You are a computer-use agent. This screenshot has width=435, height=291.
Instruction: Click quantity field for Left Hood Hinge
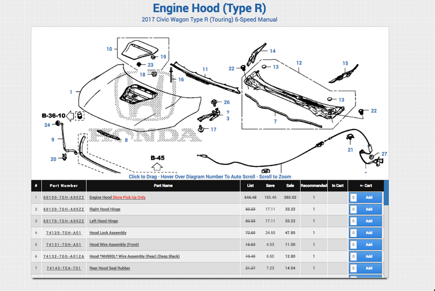pos(353,221)
